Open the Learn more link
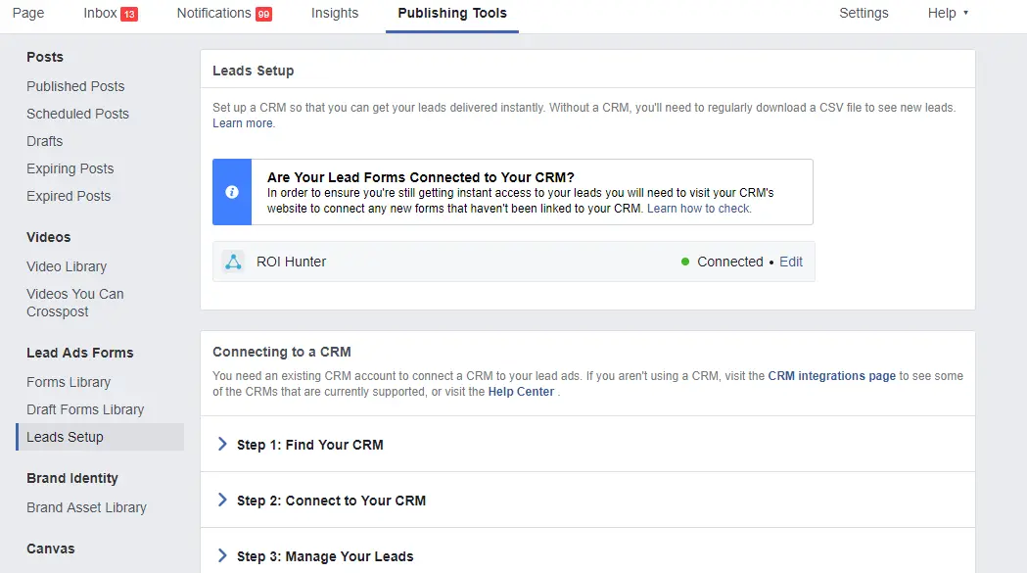 (x=243, y=123)
